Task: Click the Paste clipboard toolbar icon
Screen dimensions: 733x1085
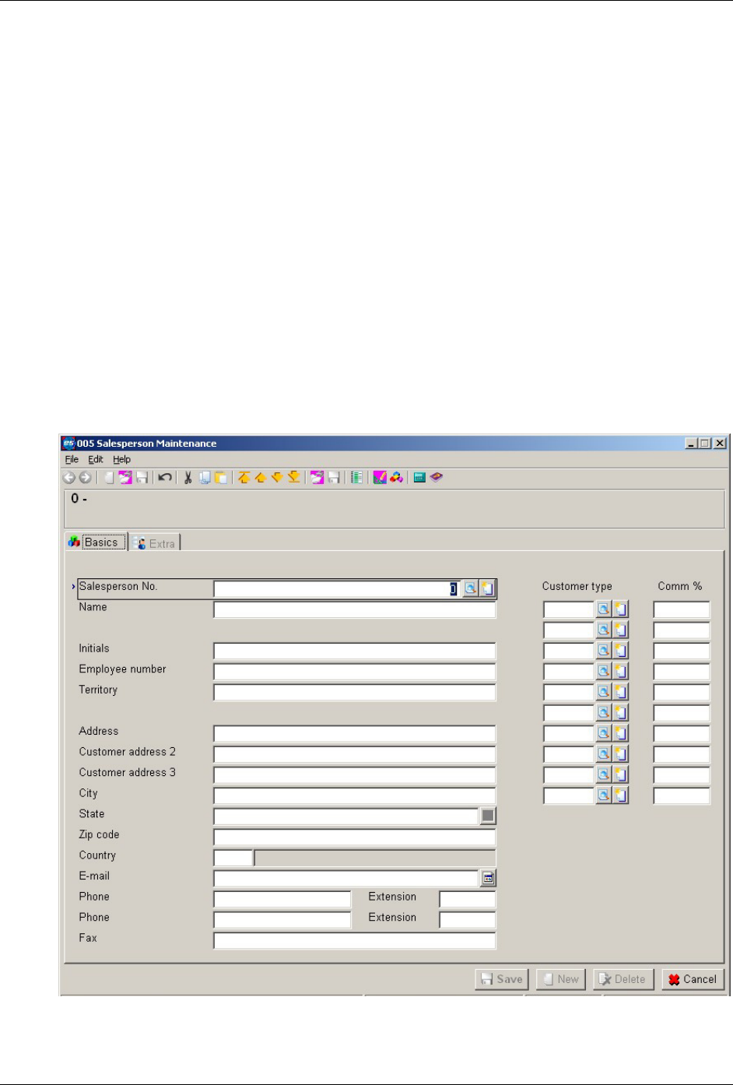Action: [x=221, y=478]
